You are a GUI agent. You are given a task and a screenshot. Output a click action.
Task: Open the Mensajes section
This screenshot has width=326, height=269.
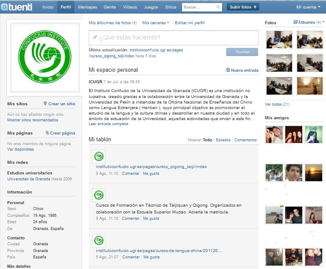(87, 7)
